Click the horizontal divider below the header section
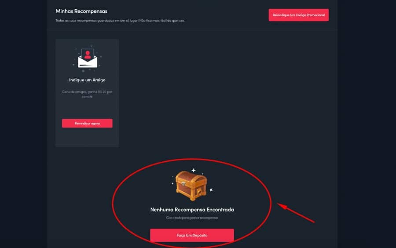Viewport: 396px width, 248px height. tap(192, 30)
